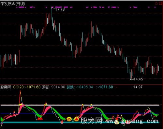Click the red square icon at top-right corner
The height and width of the screenshot is (129, 163).
point(160,4)
